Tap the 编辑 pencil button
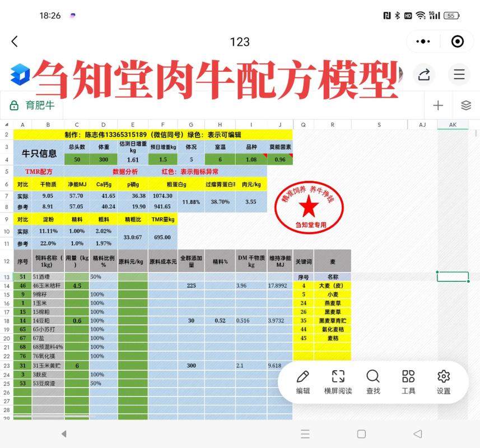Viewport: 480px width, 448px height. pos(303,382)
